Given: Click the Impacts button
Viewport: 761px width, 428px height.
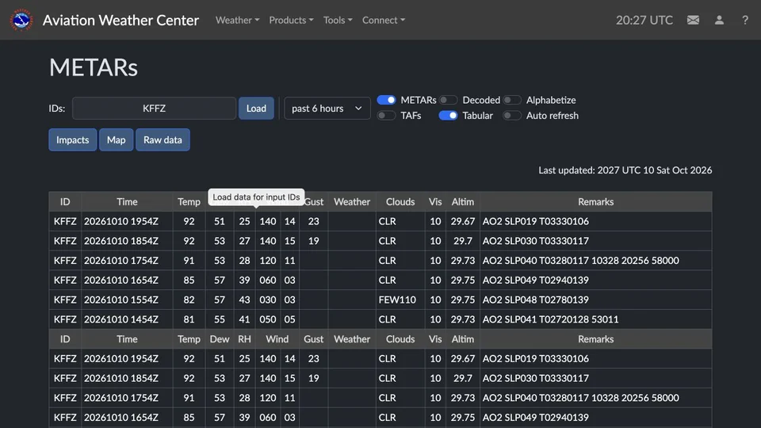Looking at the screenshot, I should [x=73, y=139].
